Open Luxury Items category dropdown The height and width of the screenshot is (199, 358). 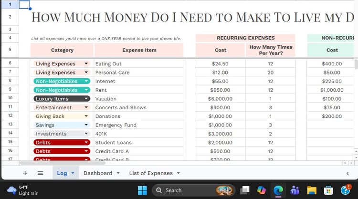(86, 99)
